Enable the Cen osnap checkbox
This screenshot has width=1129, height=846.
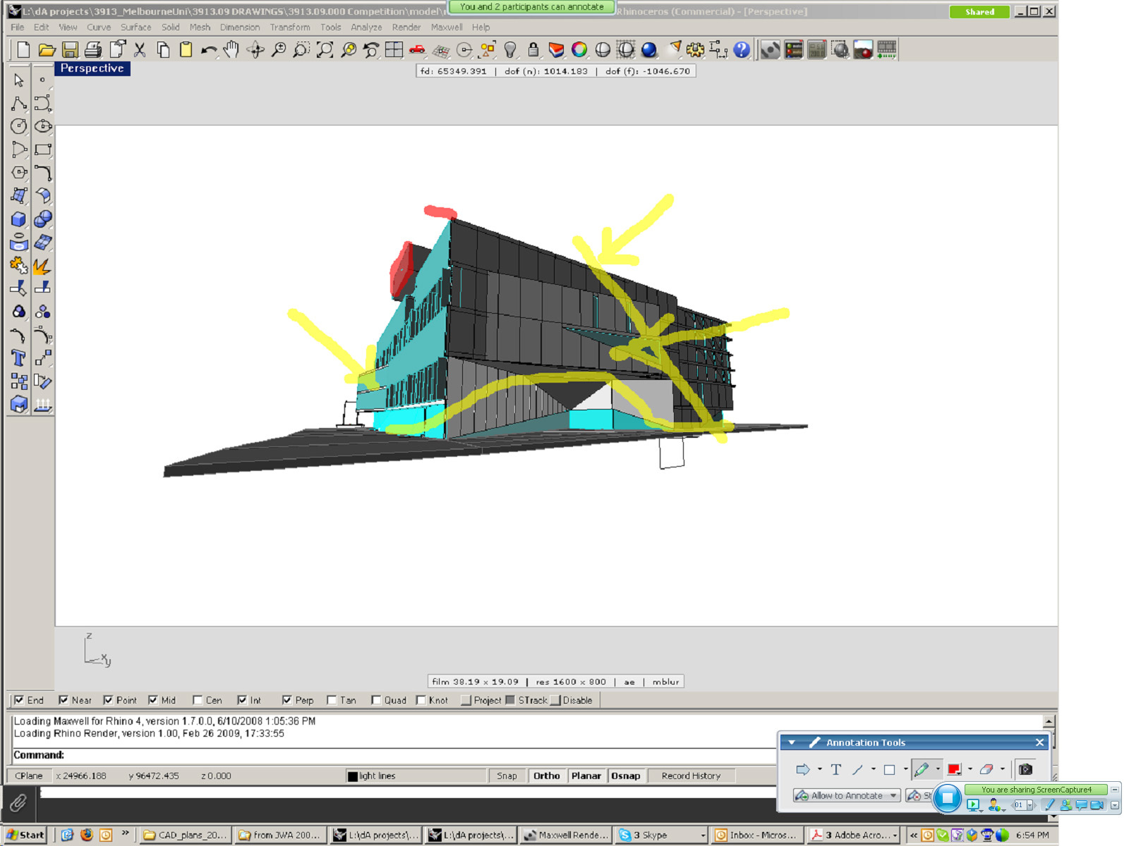pos(198,700)
